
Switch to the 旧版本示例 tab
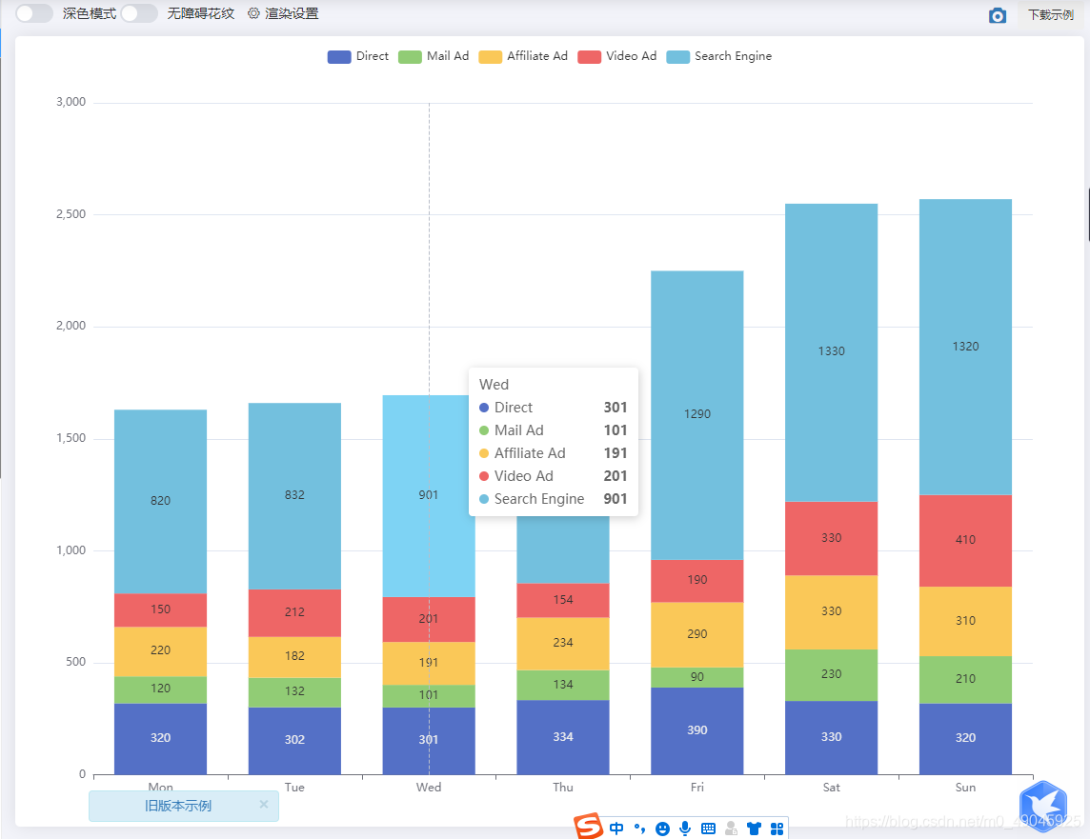[176, 806]
